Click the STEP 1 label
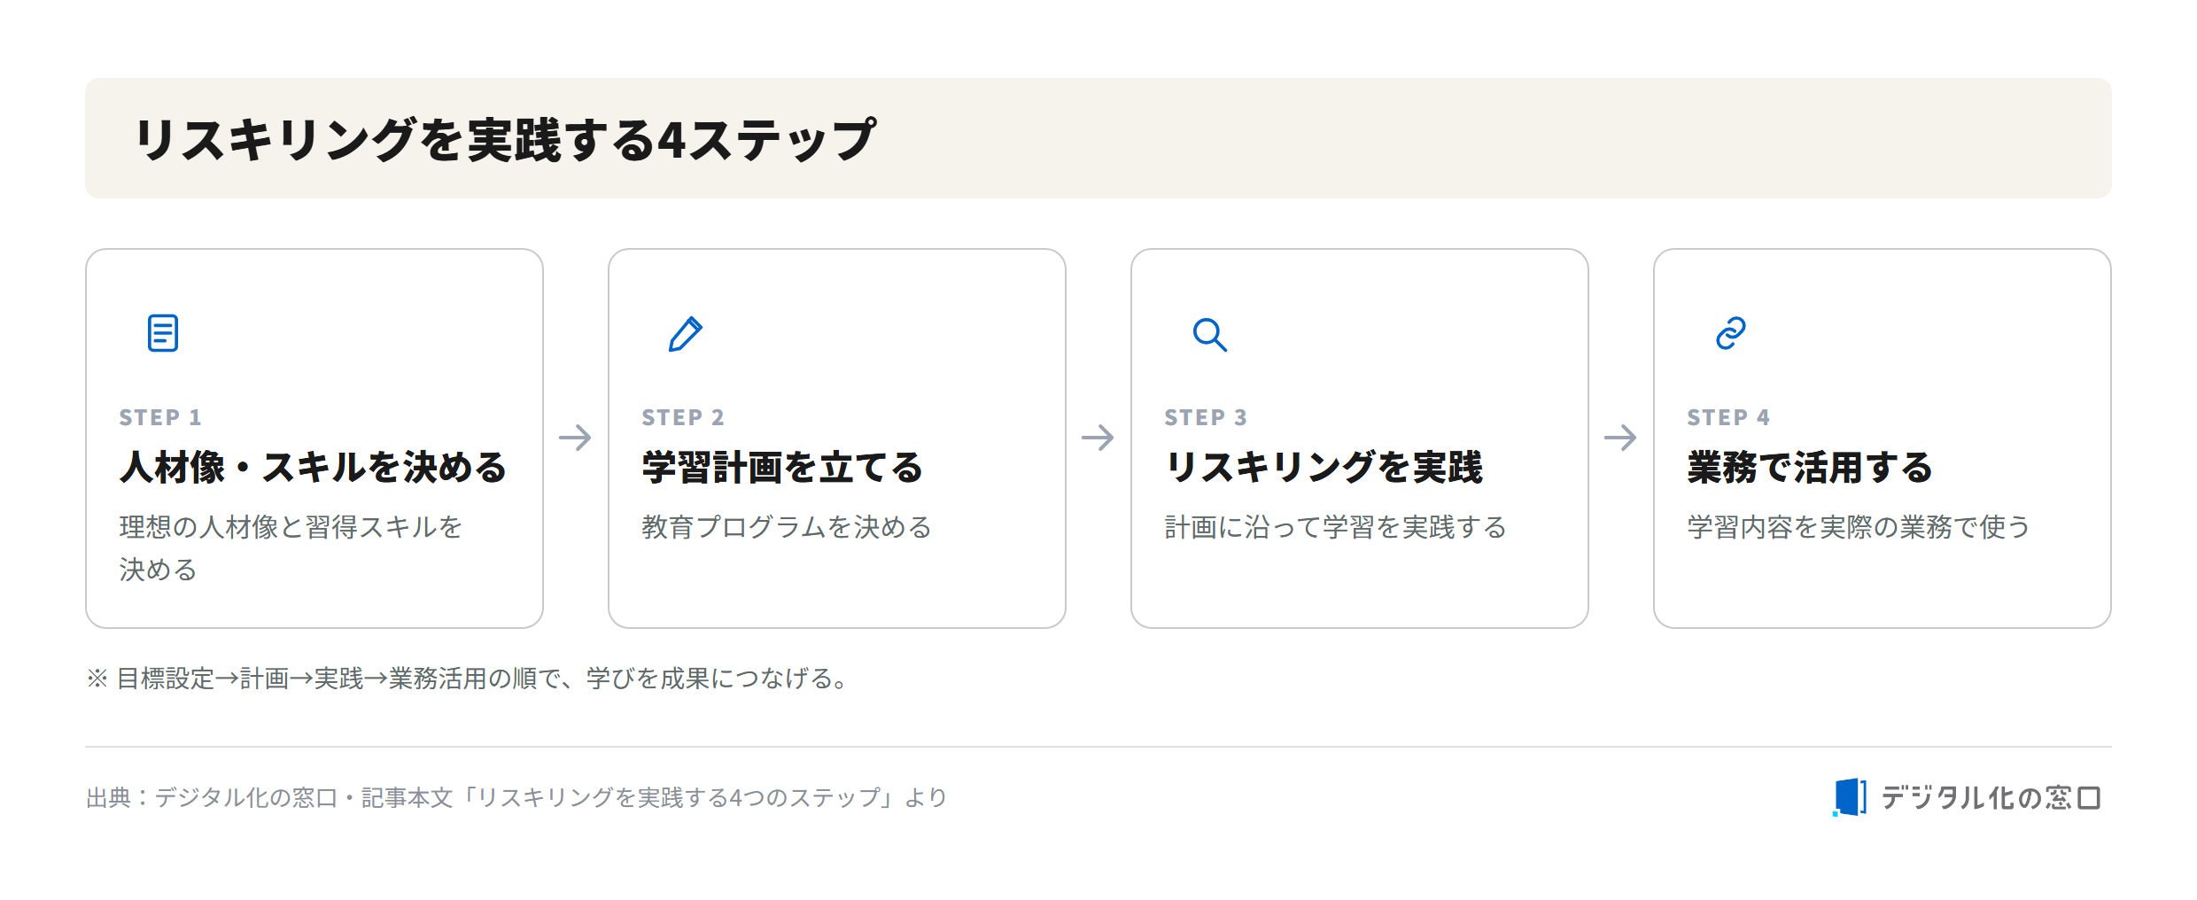This screenshot has width=2197, height=900. pyautogui.click(x=160, y=417)
